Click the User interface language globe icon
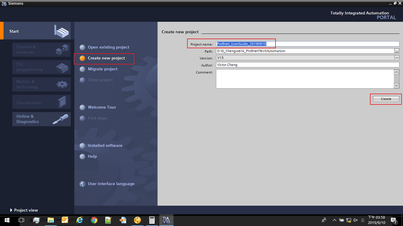403x226 pixels. tap(83, 184)
